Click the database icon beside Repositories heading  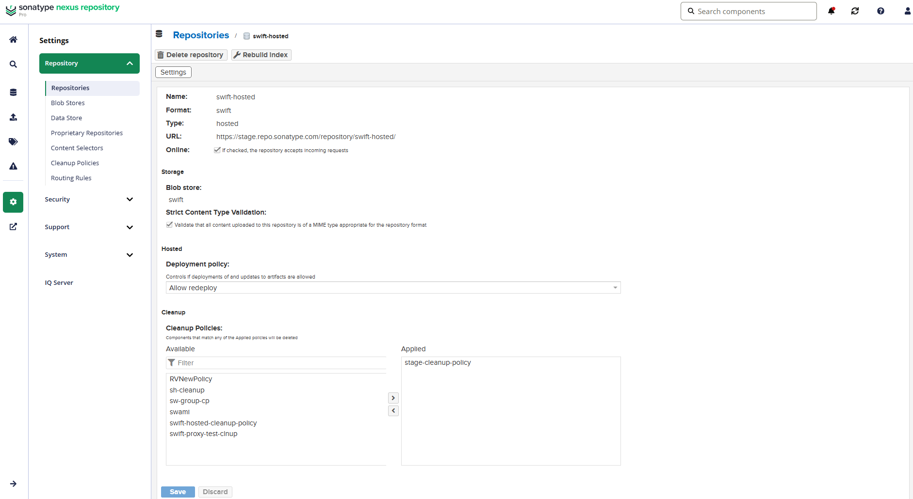point(159,34)
